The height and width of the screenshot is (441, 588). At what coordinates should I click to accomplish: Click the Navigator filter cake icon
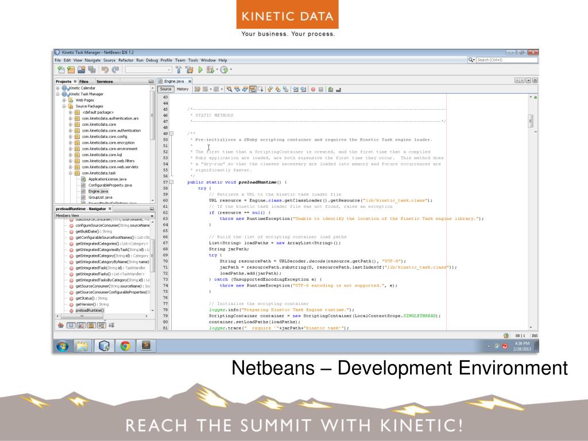61,325
